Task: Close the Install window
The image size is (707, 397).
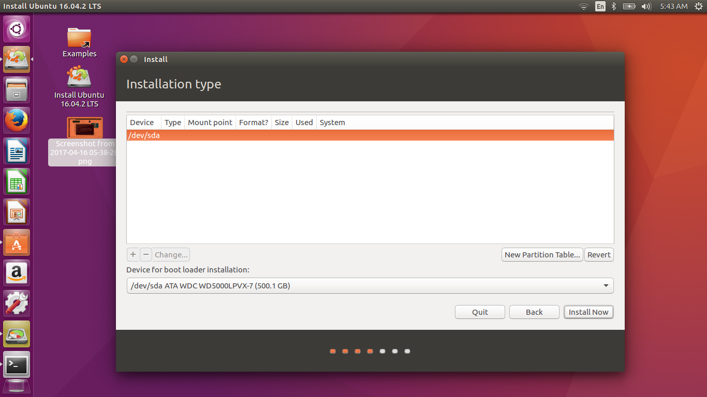Action: tap(124, 59)
